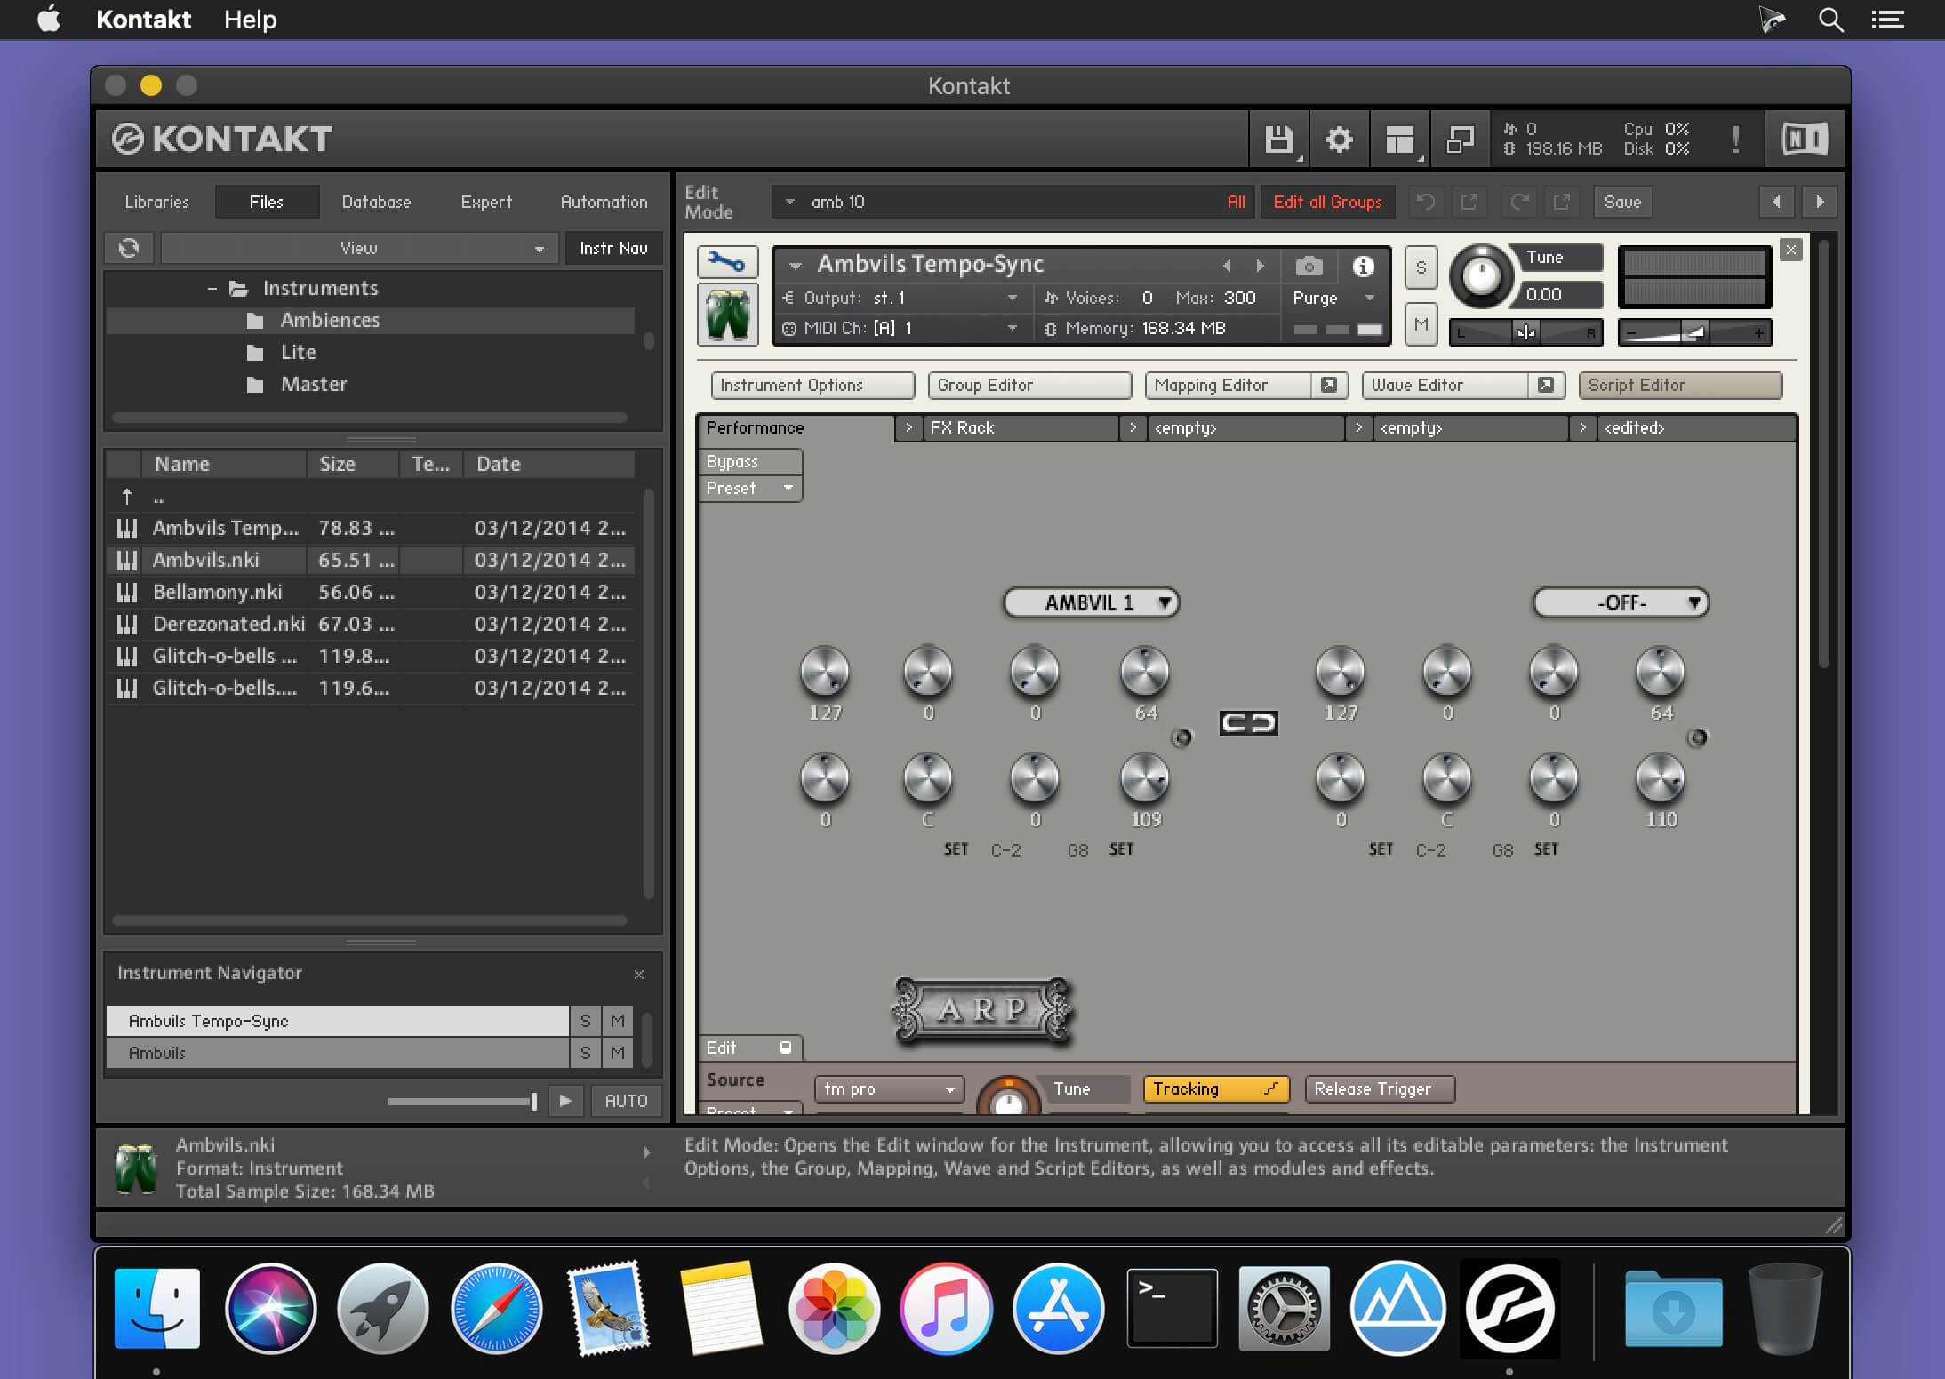Image resolution: width=1945 pixels, height=1379 pixels.
Task: Open the Preset dropdown under Bypass
Action: coord(749,488)
